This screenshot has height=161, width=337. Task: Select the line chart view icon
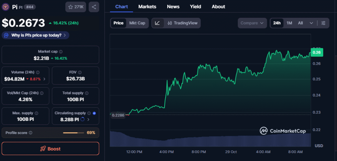pos(158,23)
